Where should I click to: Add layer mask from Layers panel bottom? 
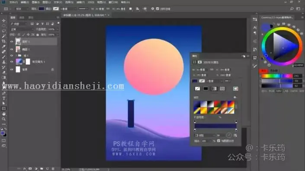coord(30,169)
